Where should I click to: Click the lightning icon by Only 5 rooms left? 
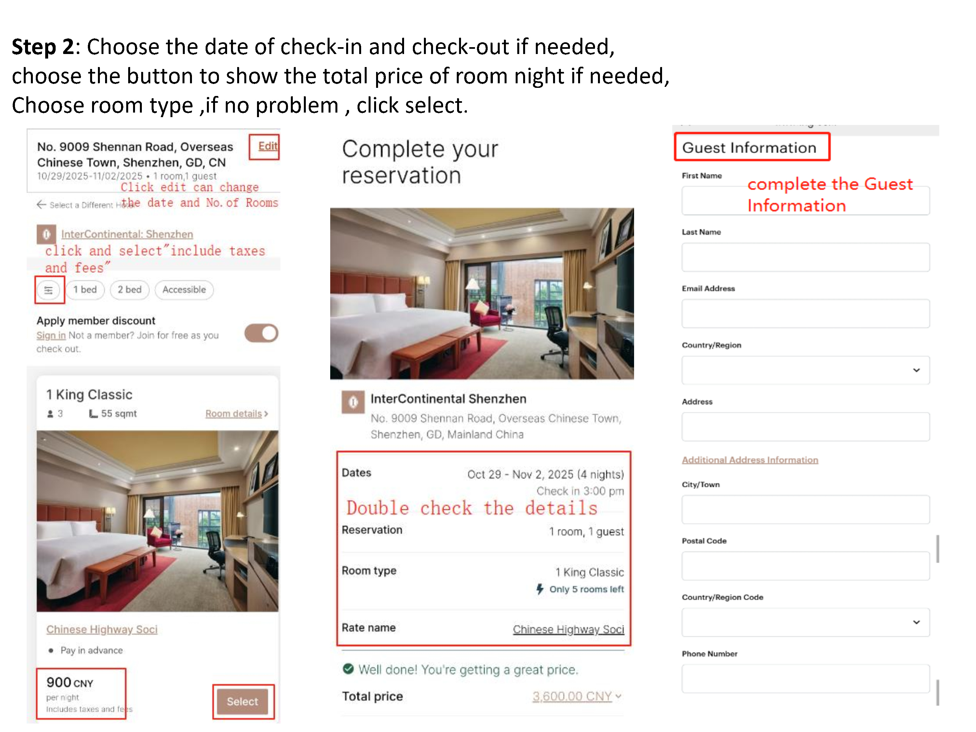tap(540, 589)
